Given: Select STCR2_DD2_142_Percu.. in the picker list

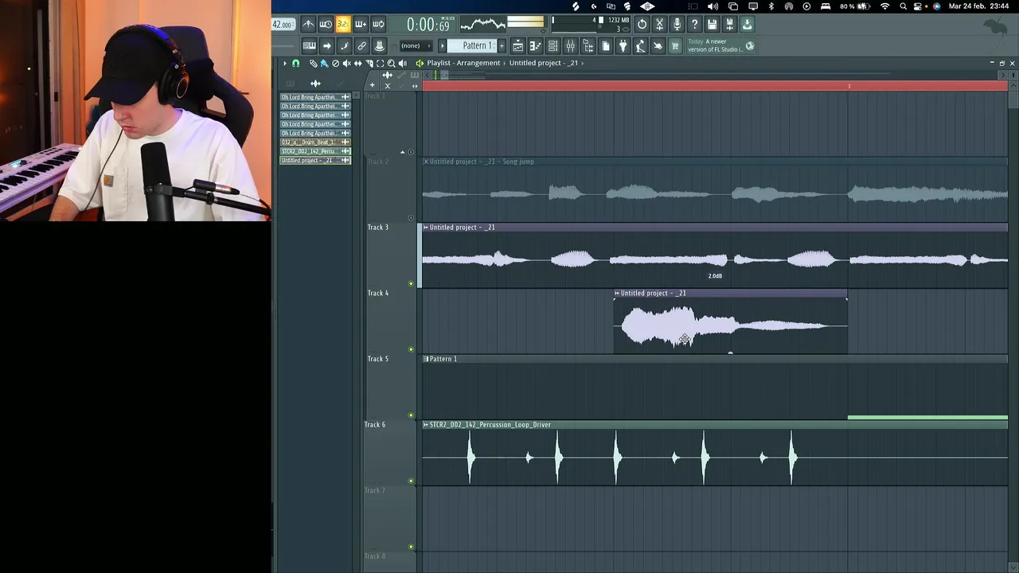Looking at the screenshot, I should tap(315, 151).
